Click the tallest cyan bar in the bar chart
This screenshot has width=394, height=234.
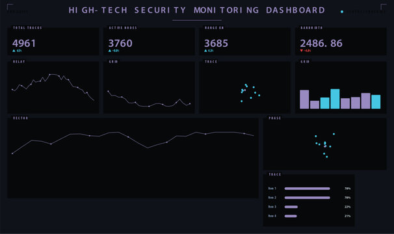[335, 99]
